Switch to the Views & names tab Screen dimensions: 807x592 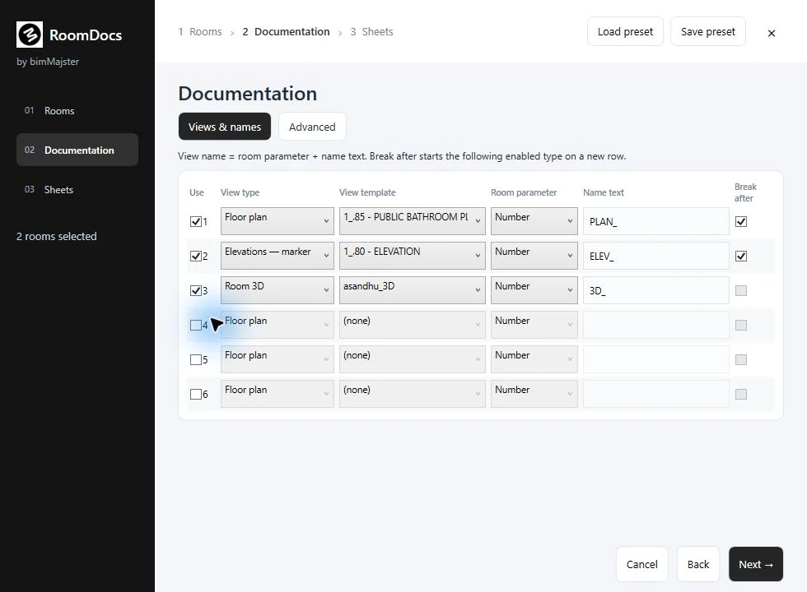224,127
